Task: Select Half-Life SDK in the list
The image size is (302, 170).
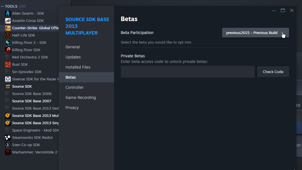Action: tap(23, 35)
